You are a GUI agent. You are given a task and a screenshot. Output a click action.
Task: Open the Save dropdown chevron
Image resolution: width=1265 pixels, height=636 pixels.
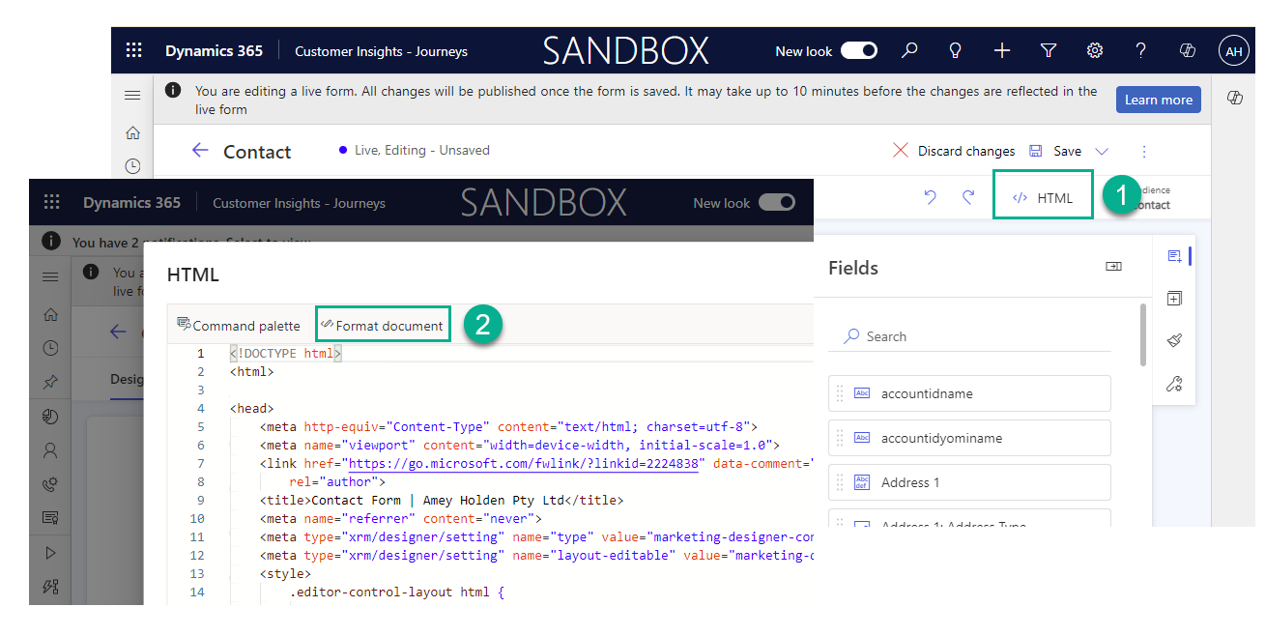(1102, 151)
